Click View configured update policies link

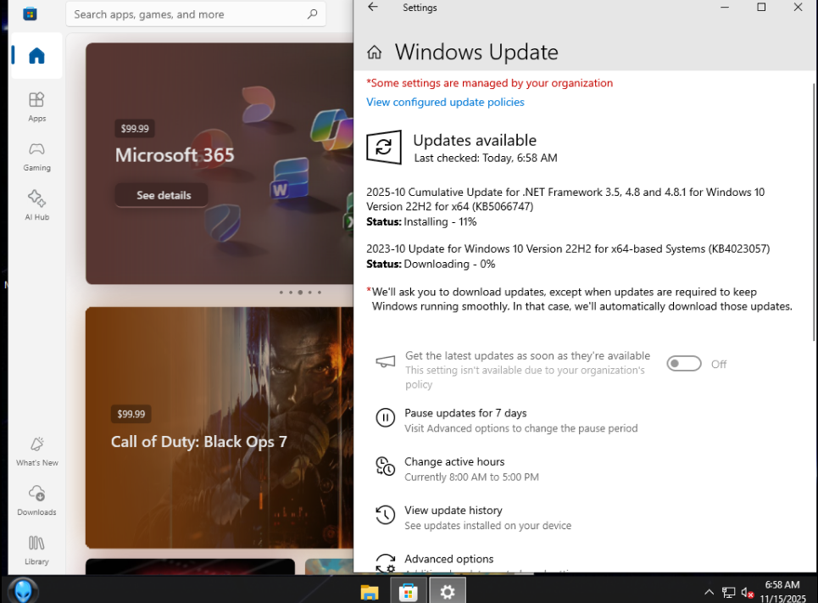pos(445,103)
